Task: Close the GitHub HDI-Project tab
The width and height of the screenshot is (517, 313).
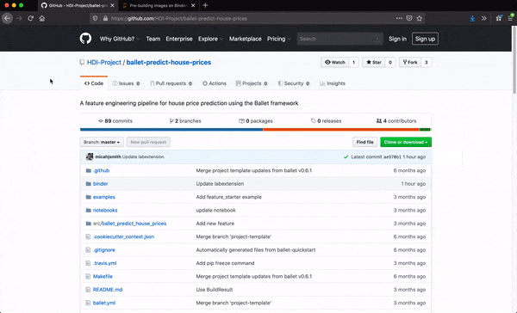Action: click(112, 5)
